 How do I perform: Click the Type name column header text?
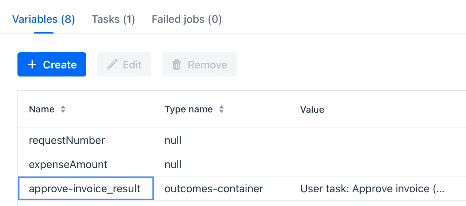click(189, 109)
